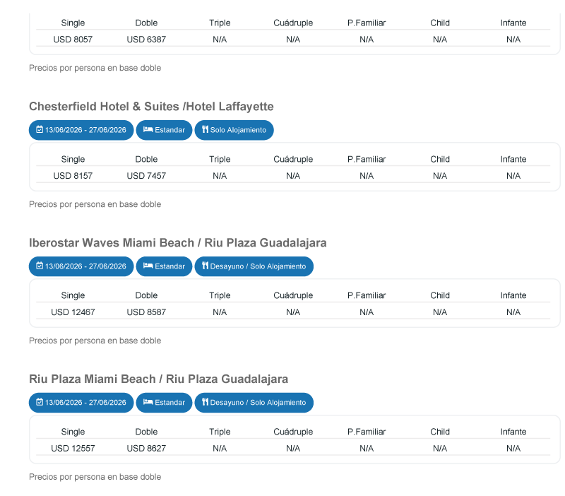Open the Riu Plaza Miami Beach heading
This screenshot has height=496, width=565.
[x=158, y=379]
